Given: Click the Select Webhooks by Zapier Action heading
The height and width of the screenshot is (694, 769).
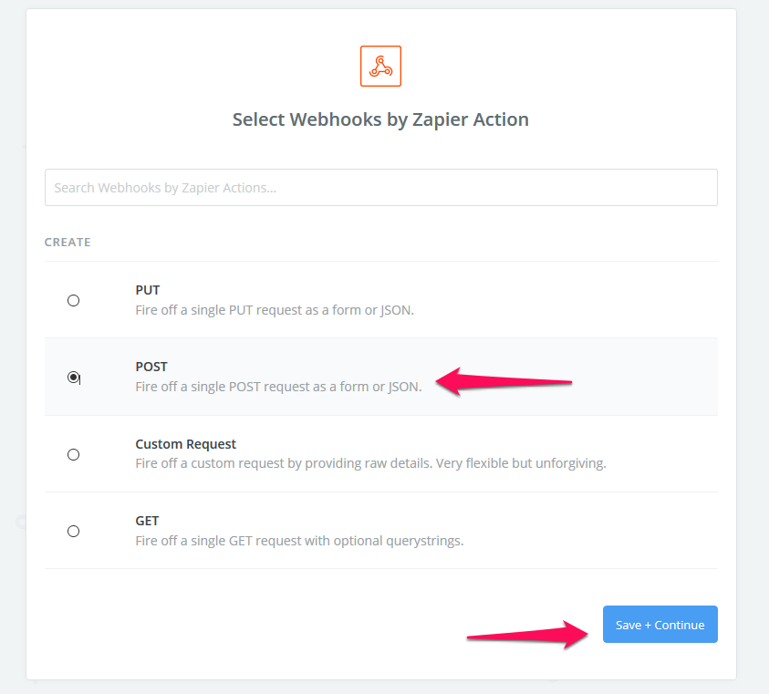Looking at the screenshot, I should click(380, 119).
